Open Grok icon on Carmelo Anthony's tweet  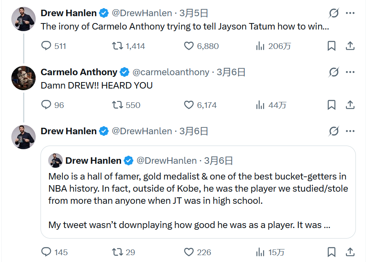click(334, 72)
